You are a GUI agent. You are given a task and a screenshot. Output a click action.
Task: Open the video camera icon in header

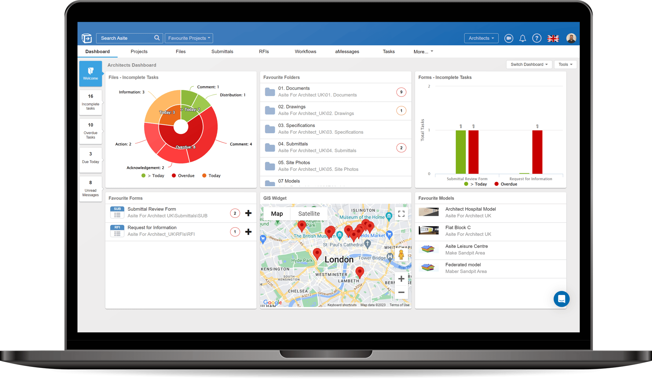pos(509,38)
